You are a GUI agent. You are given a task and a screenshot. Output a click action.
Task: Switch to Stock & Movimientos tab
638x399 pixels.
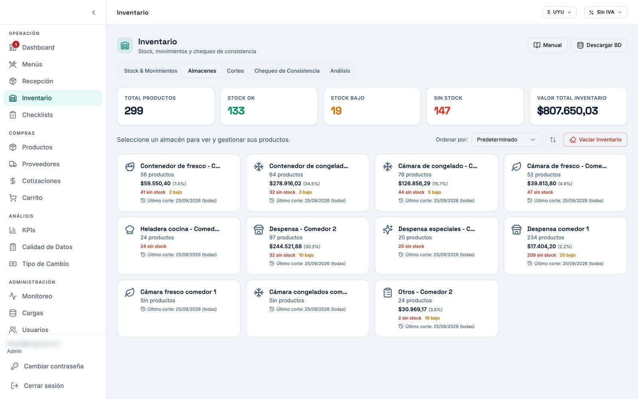tap(150, 71)
